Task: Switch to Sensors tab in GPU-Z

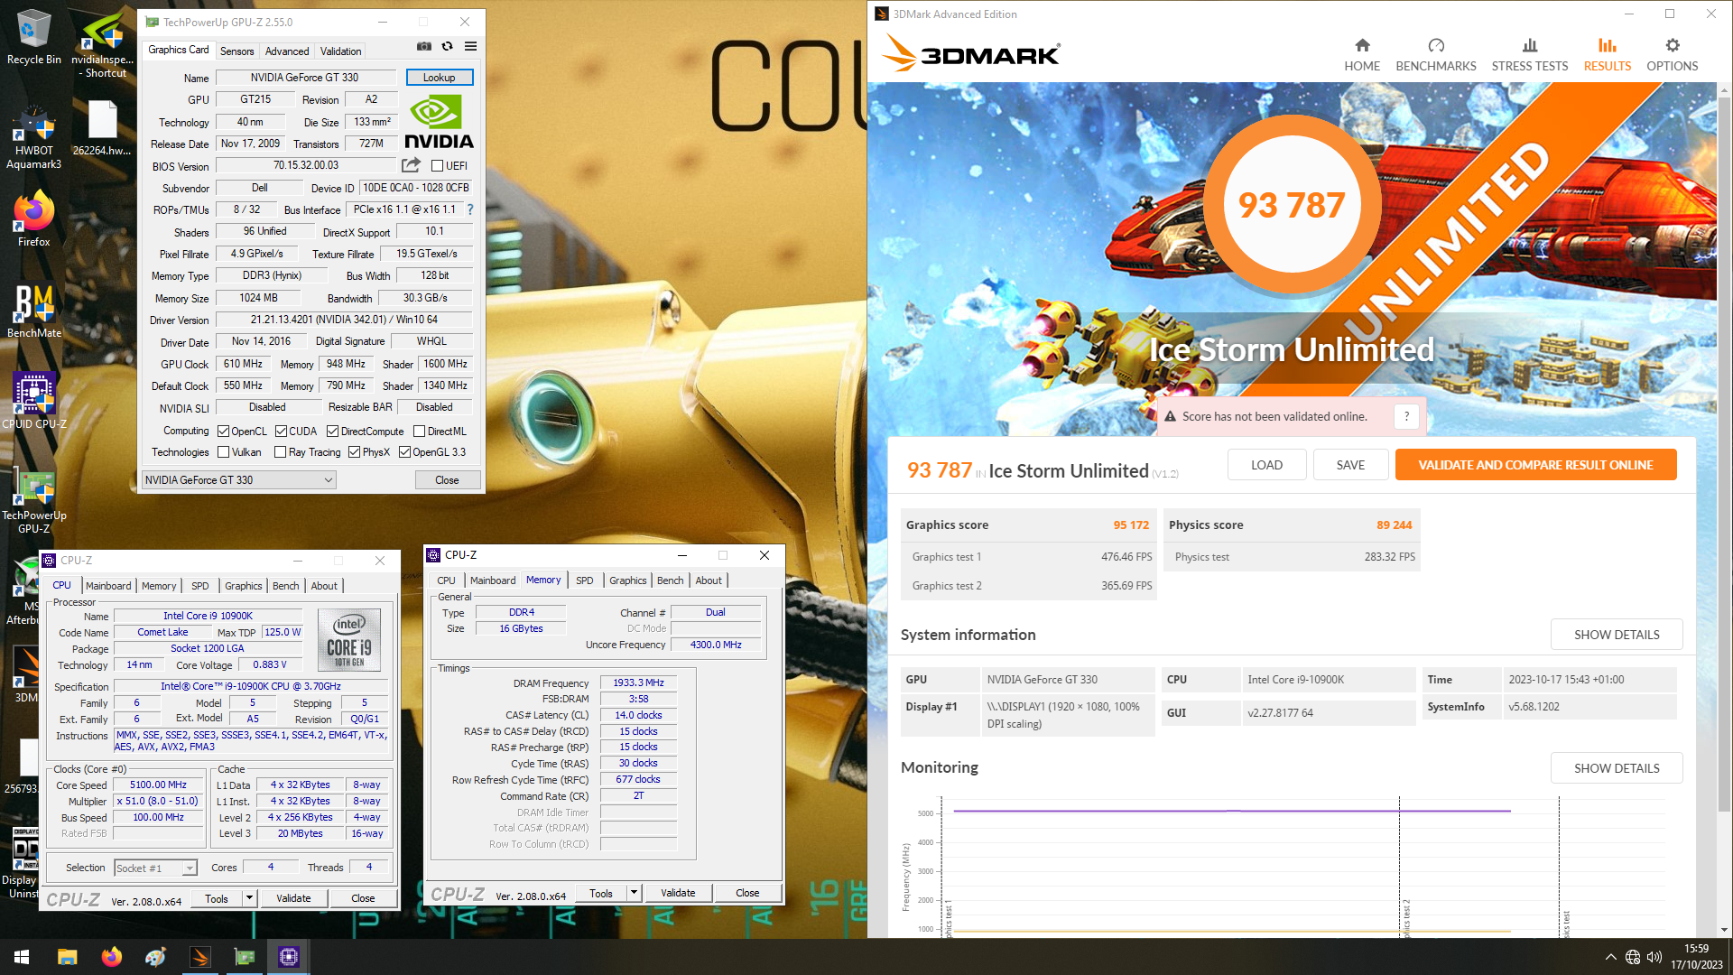Action: point(236,51)
